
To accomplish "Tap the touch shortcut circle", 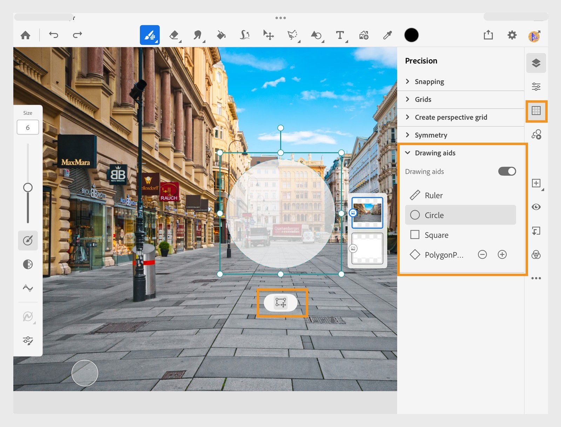I will 85,373.
